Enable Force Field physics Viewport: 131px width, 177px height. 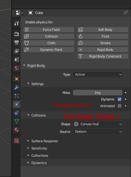click(x=49, y=30)
